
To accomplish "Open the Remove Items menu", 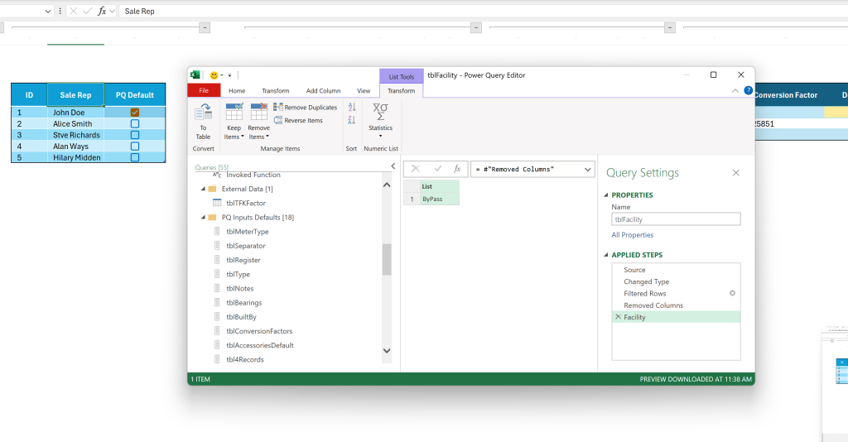I will click(258, 132).
